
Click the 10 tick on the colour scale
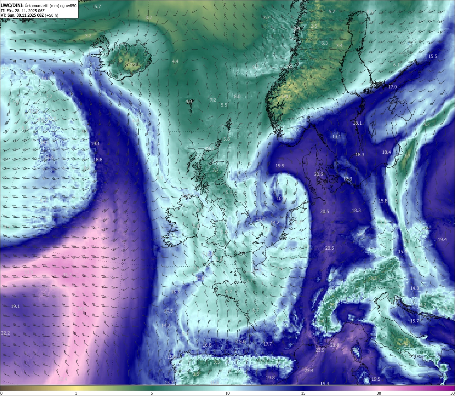pos(227,393)
